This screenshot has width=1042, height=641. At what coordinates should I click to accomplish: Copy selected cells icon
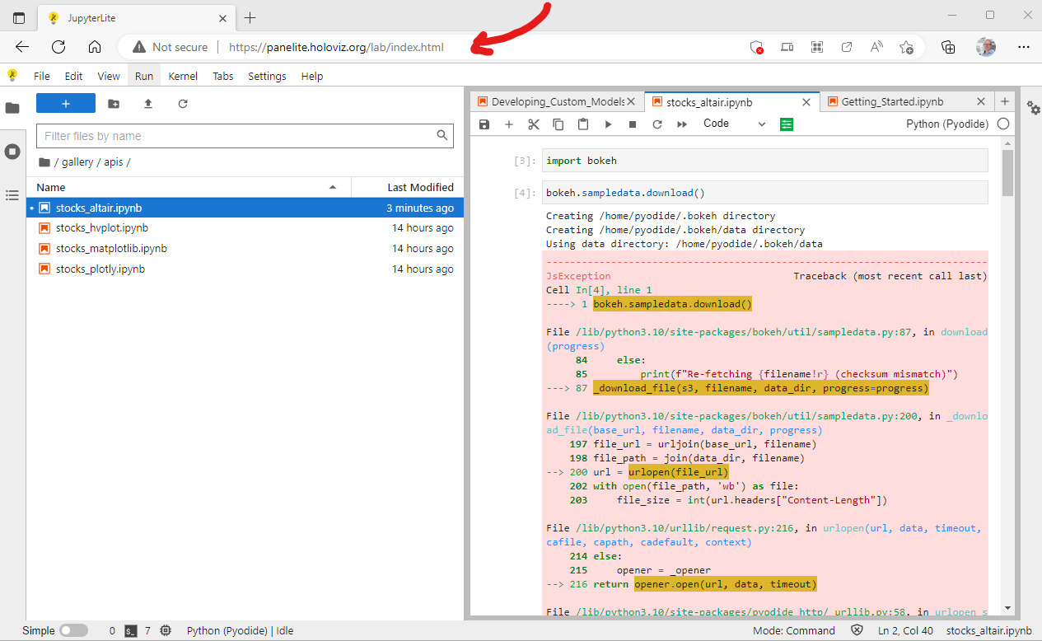coord(558,124)
